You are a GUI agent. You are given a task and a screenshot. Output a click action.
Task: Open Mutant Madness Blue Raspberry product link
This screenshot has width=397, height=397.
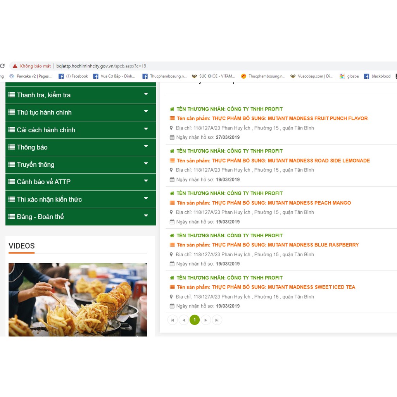(x=285, y=245)
